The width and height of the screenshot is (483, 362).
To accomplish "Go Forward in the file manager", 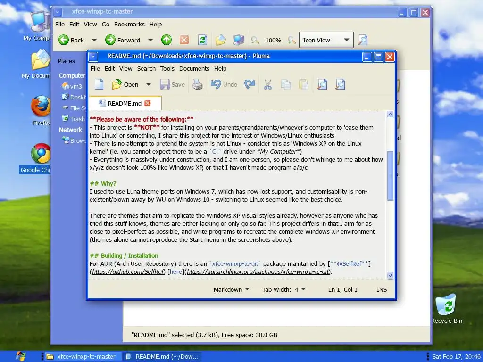I will point(123,40).
